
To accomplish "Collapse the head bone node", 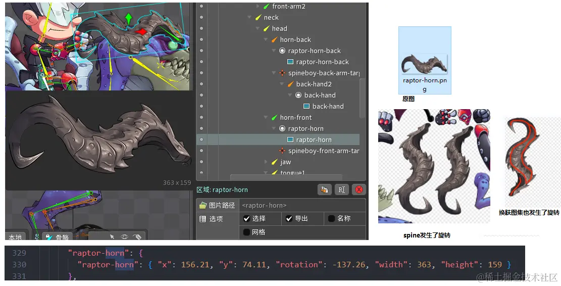I will point(258,29).
